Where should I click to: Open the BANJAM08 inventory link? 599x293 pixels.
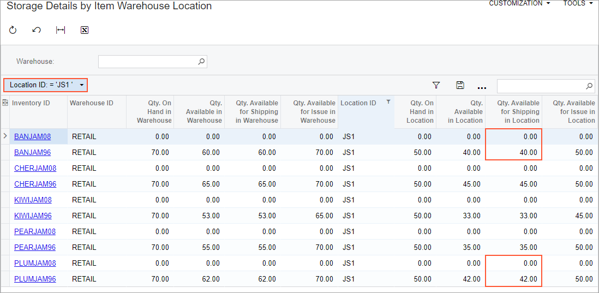[x=32, y=136]
